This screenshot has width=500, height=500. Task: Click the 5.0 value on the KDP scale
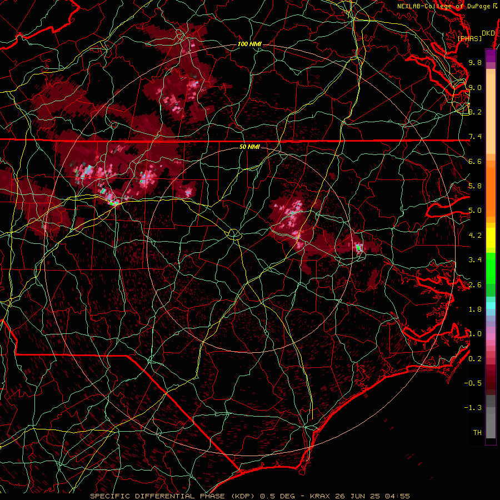[475, 211]
